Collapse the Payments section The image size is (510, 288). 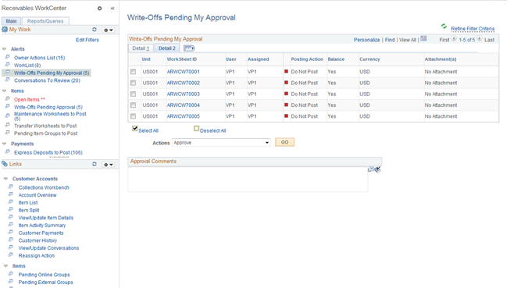coord(4,144)
